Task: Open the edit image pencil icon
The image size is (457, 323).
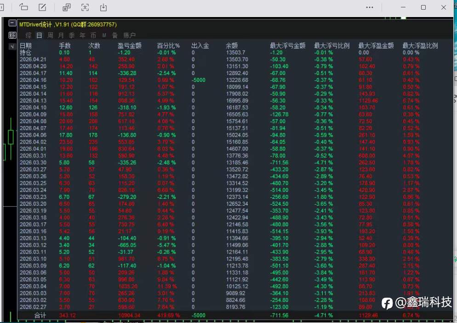Action: coord(43,7)
